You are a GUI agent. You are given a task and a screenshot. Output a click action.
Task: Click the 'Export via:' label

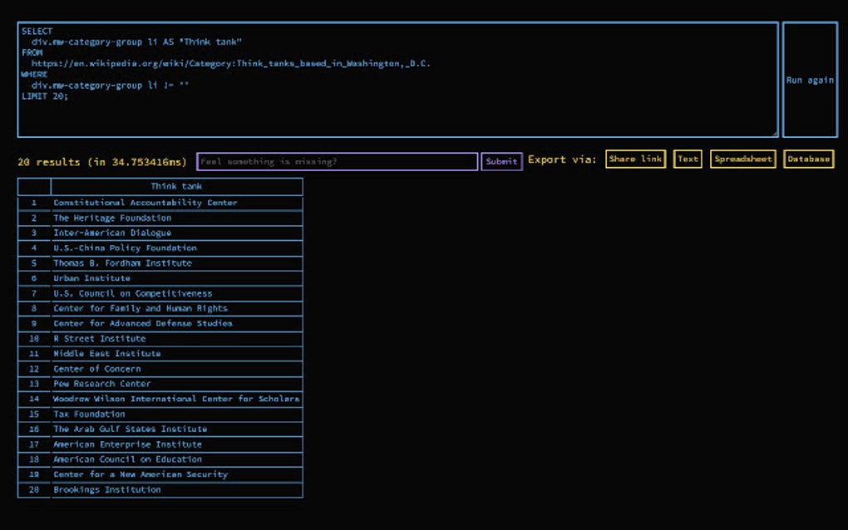click(562, 159)
